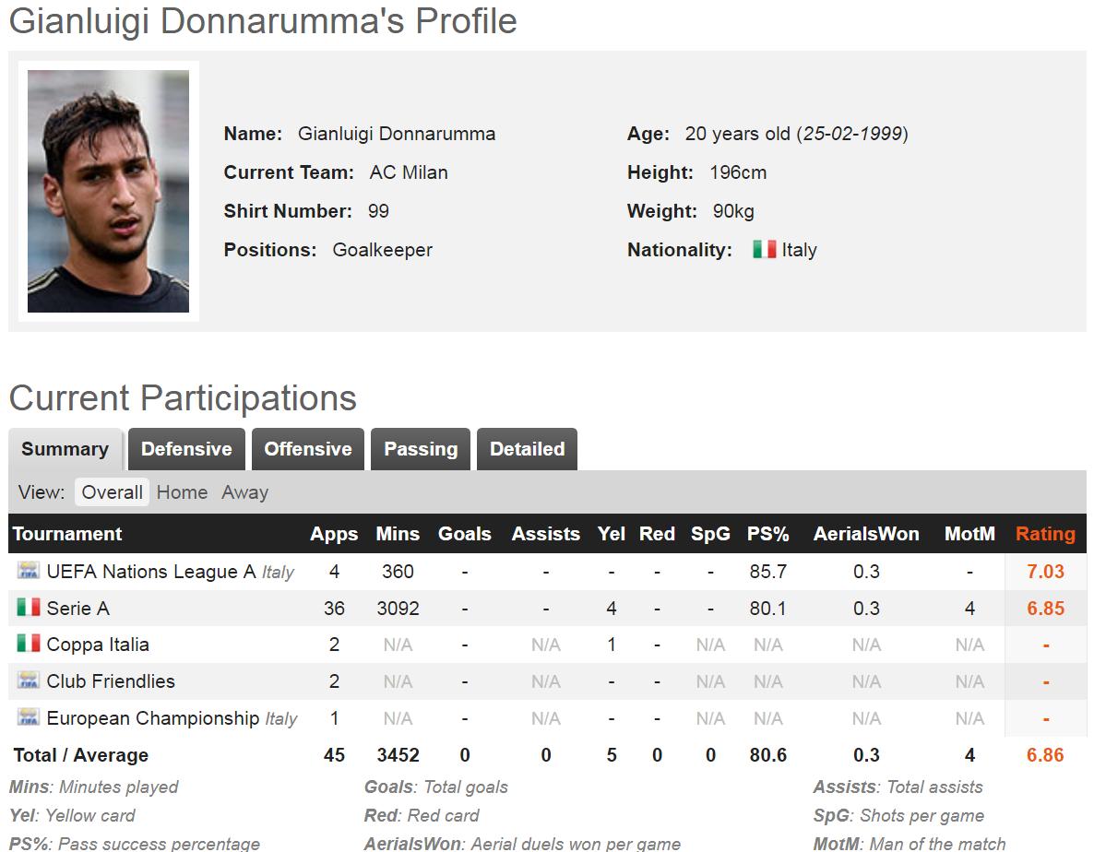Click the UEFA Nations League tournament icon

coord(29,571)
